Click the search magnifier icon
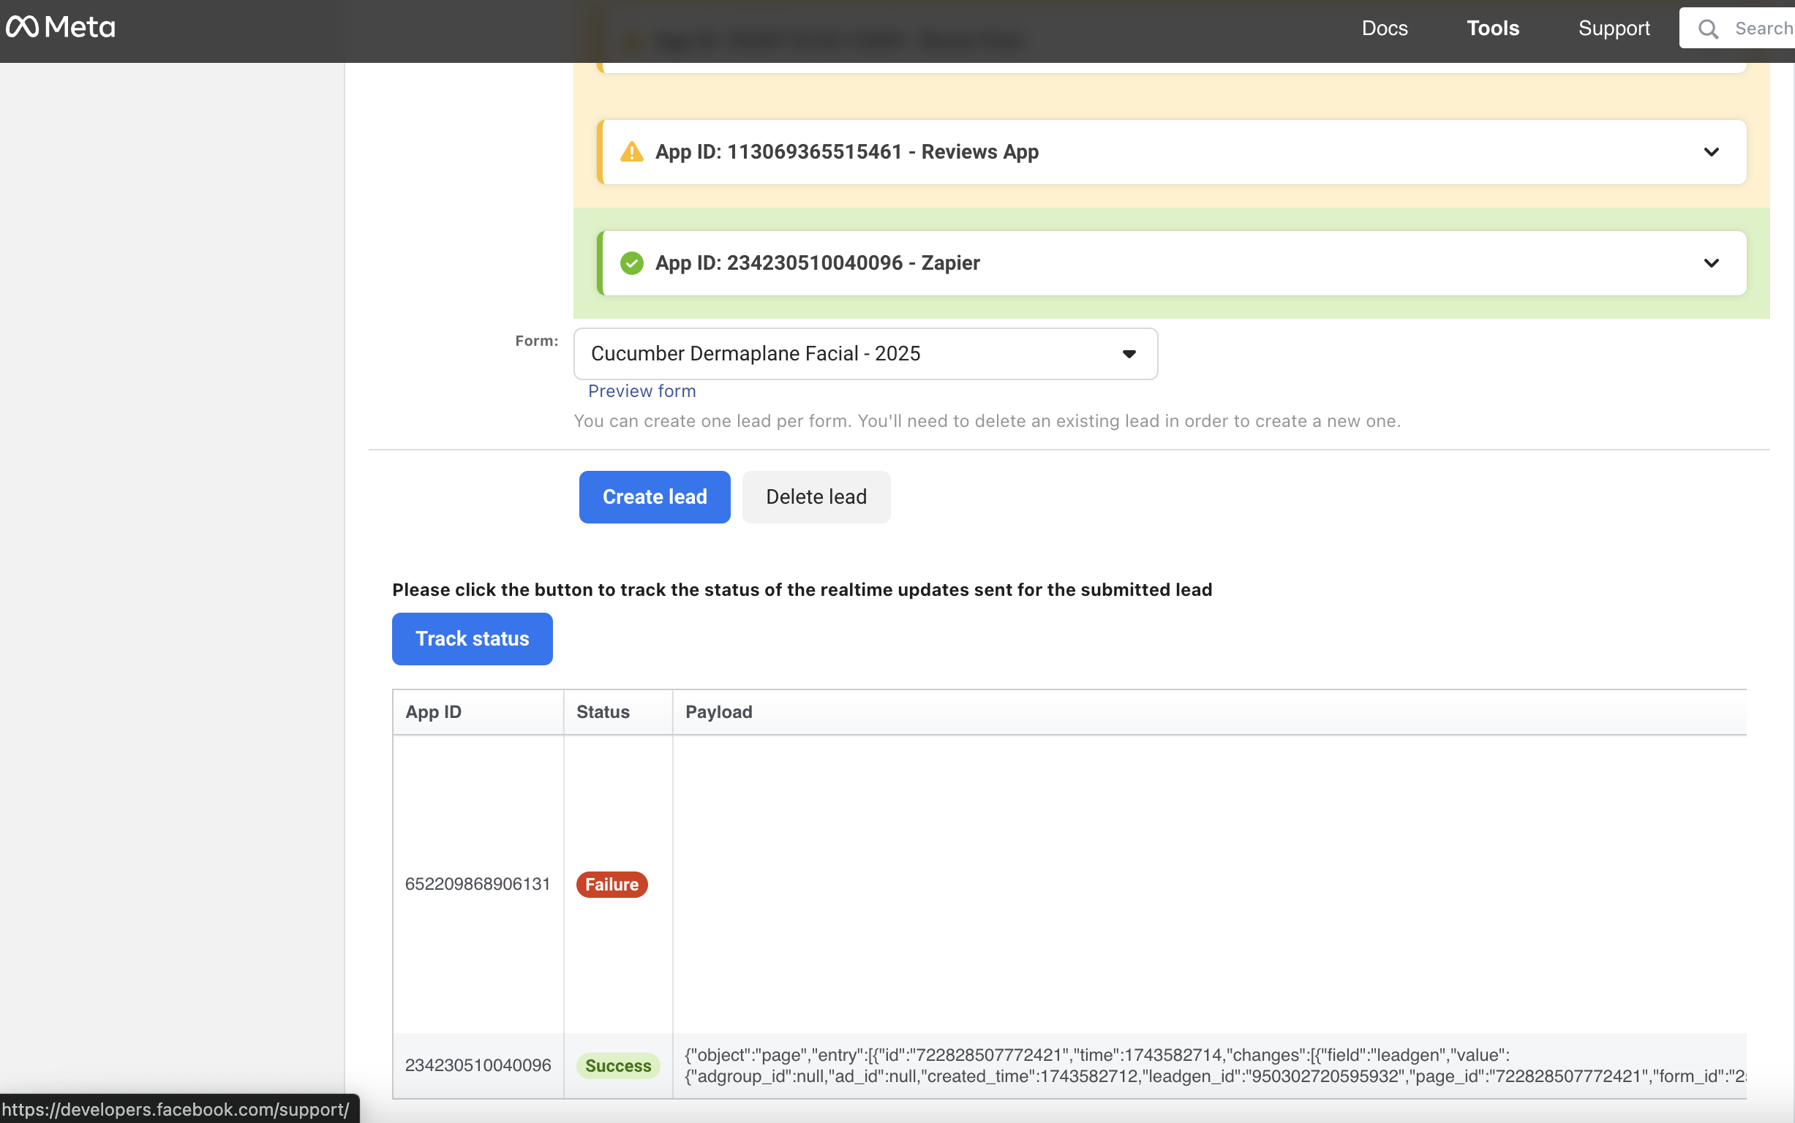Viewport: 1795px width, 1123px height. tap(1708, 29)
